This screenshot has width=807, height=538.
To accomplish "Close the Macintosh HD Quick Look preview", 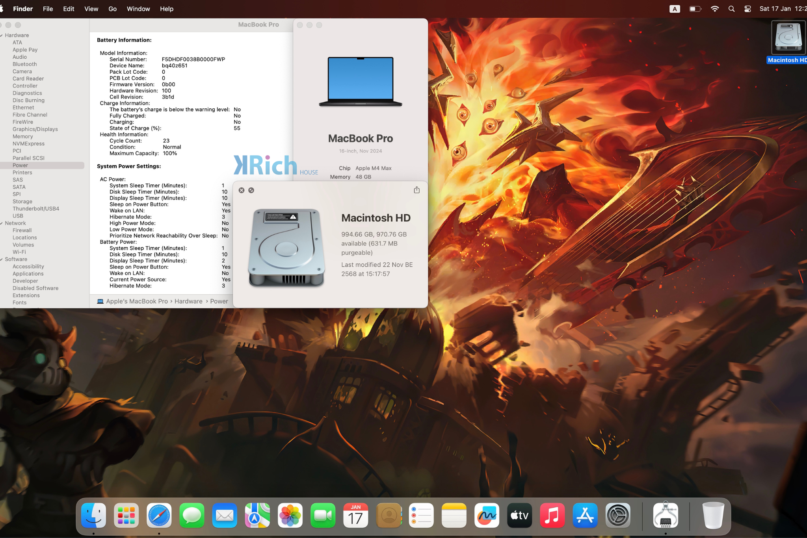I will tap(242, 190).
